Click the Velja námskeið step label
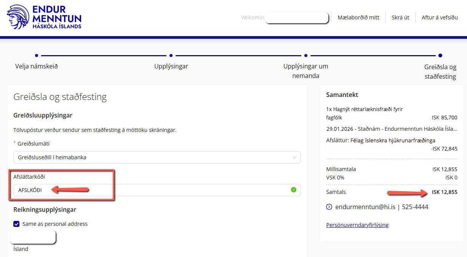Viewport: 467px width, 257px height. pyautogui.click(x=37, y=66)
